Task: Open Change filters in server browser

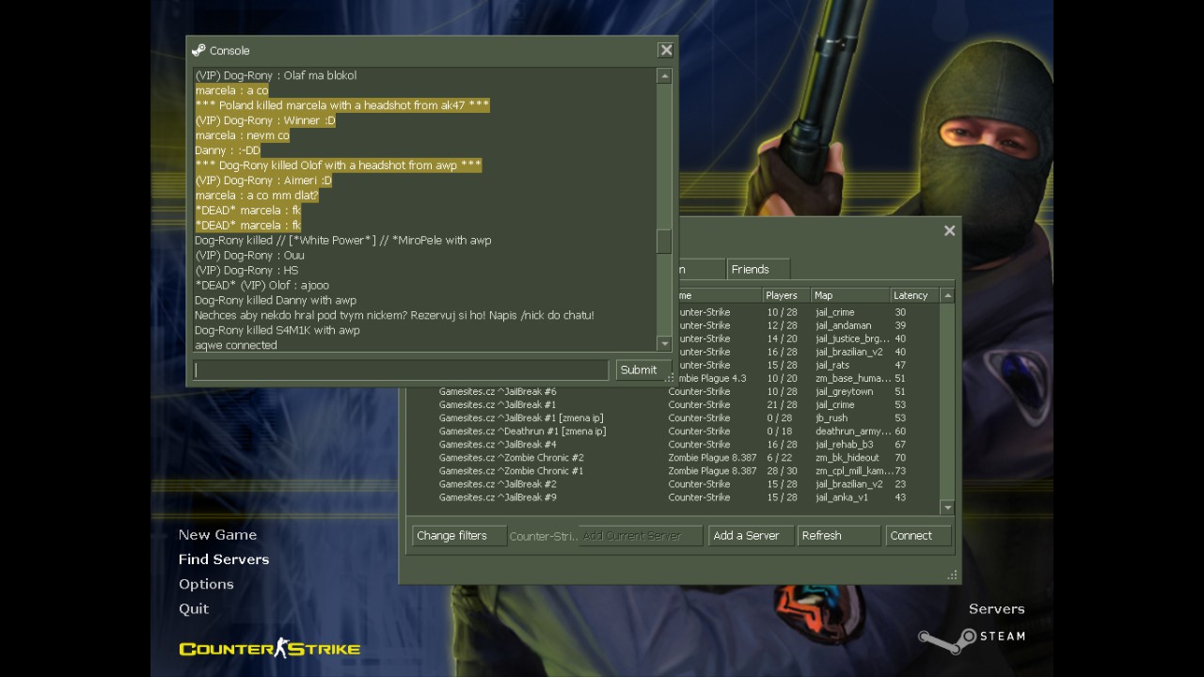Action: (460, 536)
